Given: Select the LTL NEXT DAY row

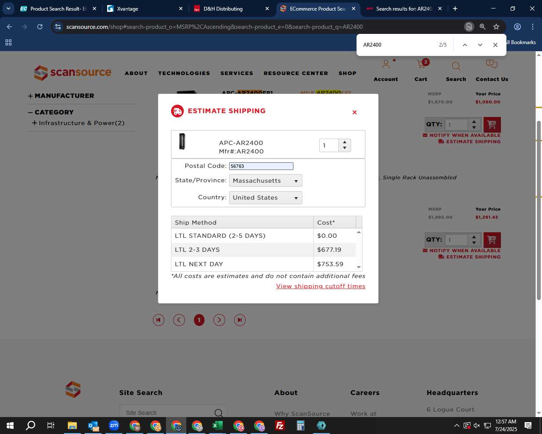Looking at the screenshot, I should tap(263, 264).
